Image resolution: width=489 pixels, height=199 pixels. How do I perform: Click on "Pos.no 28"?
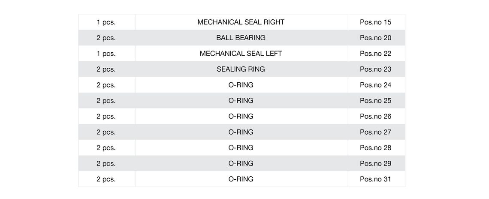(x=375, y=148)
